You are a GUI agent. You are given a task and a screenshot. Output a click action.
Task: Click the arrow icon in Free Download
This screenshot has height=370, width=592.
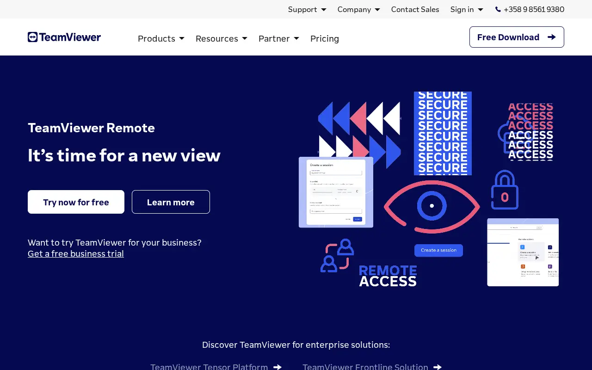click(551, 37)
